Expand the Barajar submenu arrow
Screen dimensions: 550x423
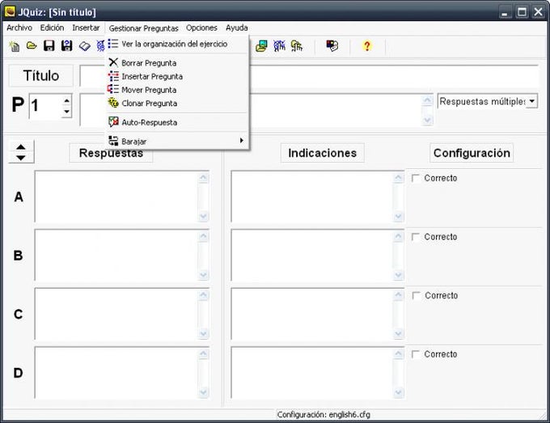tap(242, 141)
